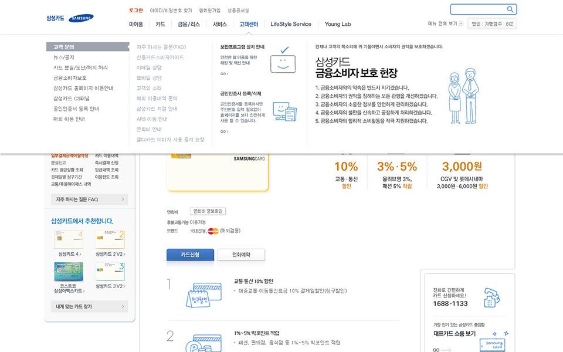Select the 코스트코 삼성아멕스카드 thumbnail
This screenshot has width=563, height=352.
(x=69, y=272)
